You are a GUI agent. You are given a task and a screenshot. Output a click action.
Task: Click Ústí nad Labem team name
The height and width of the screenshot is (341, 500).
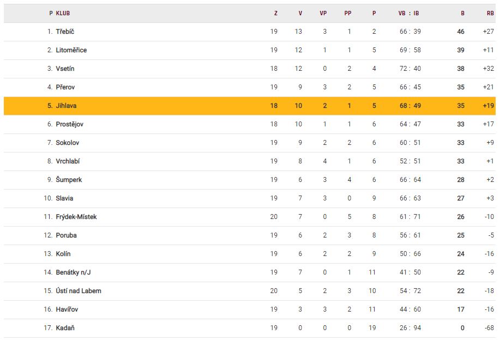(79, 291)
